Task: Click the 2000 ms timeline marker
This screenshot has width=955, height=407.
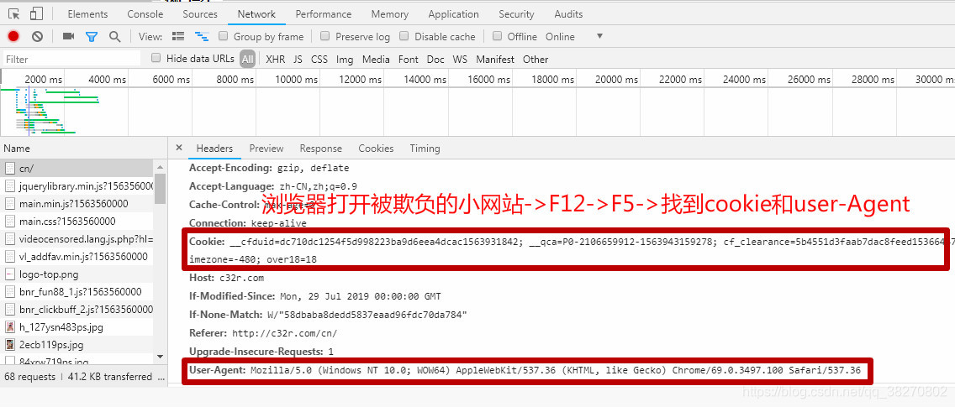Action: pyautogui.click(x=43, y=79)
